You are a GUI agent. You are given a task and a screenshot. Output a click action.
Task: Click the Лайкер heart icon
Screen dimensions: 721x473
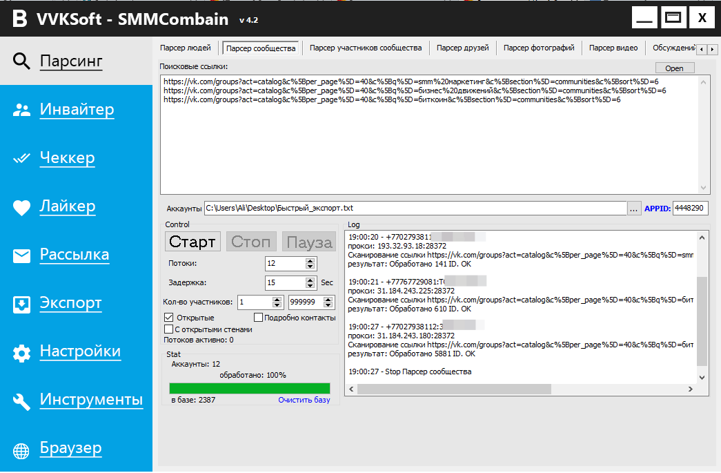click(x=21, y=208)
